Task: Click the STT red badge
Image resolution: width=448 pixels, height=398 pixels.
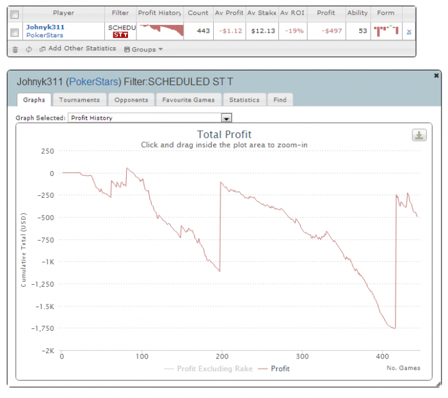Action: tap(120, 35)
